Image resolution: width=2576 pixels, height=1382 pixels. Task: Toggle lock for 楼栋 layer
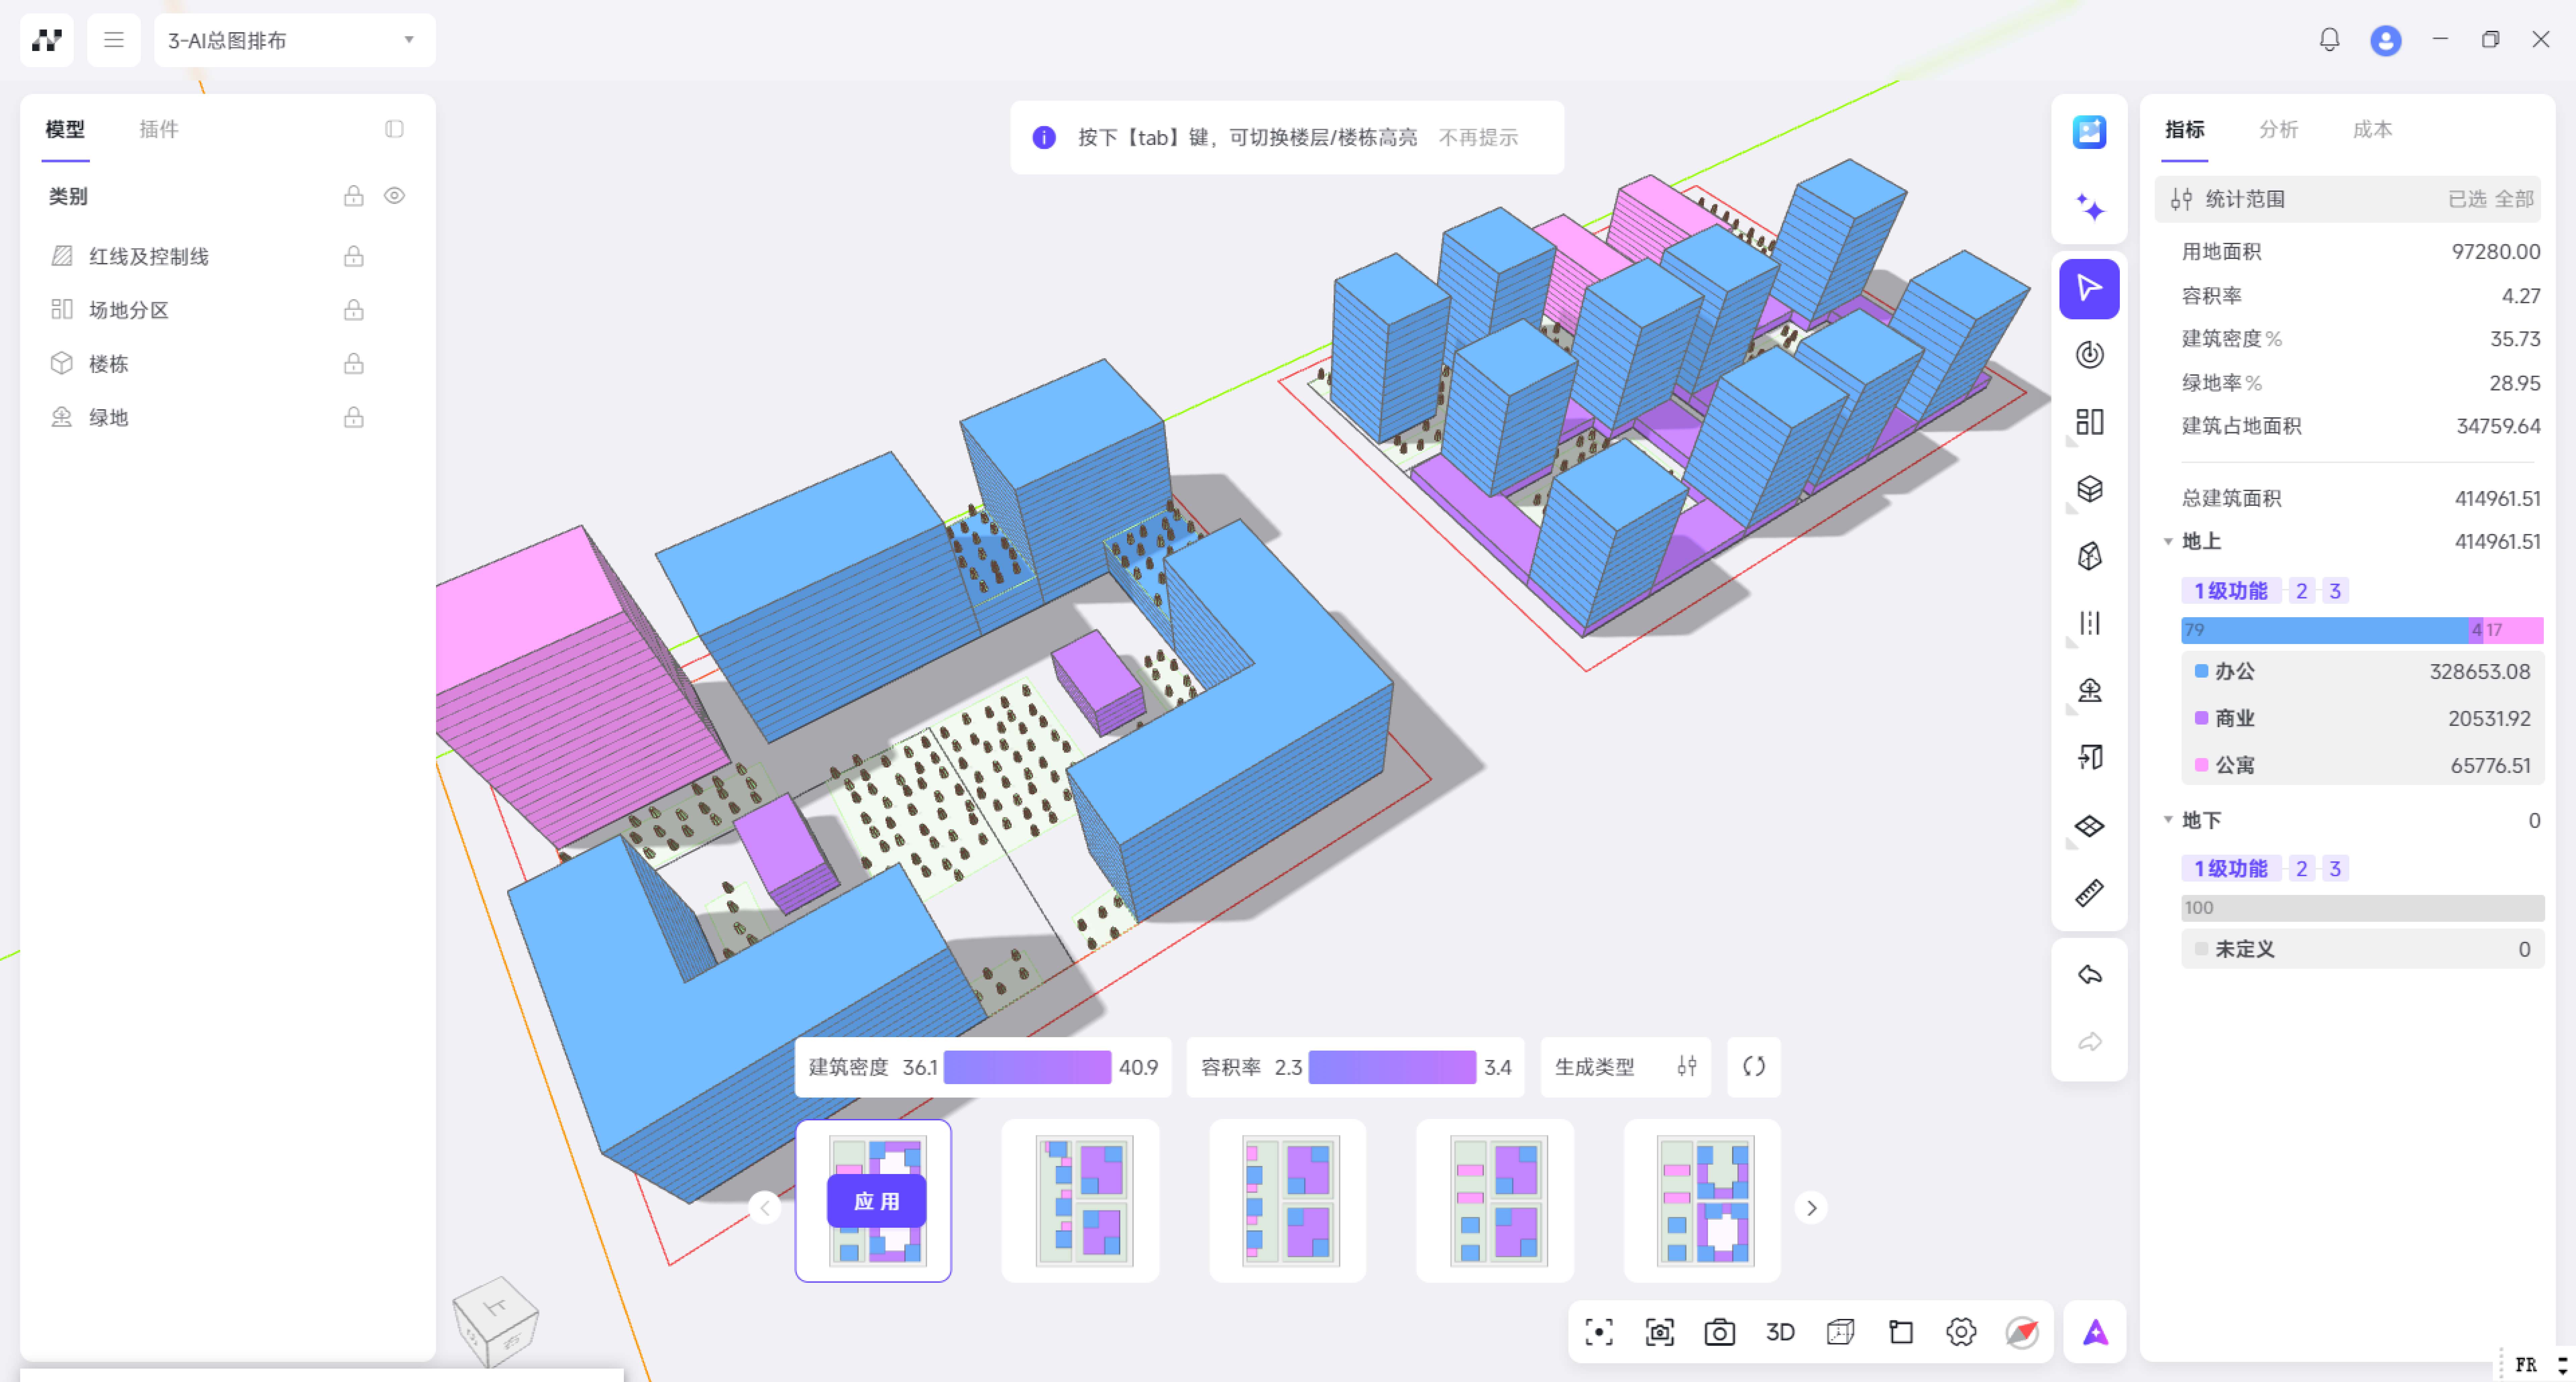coord(353,364)
